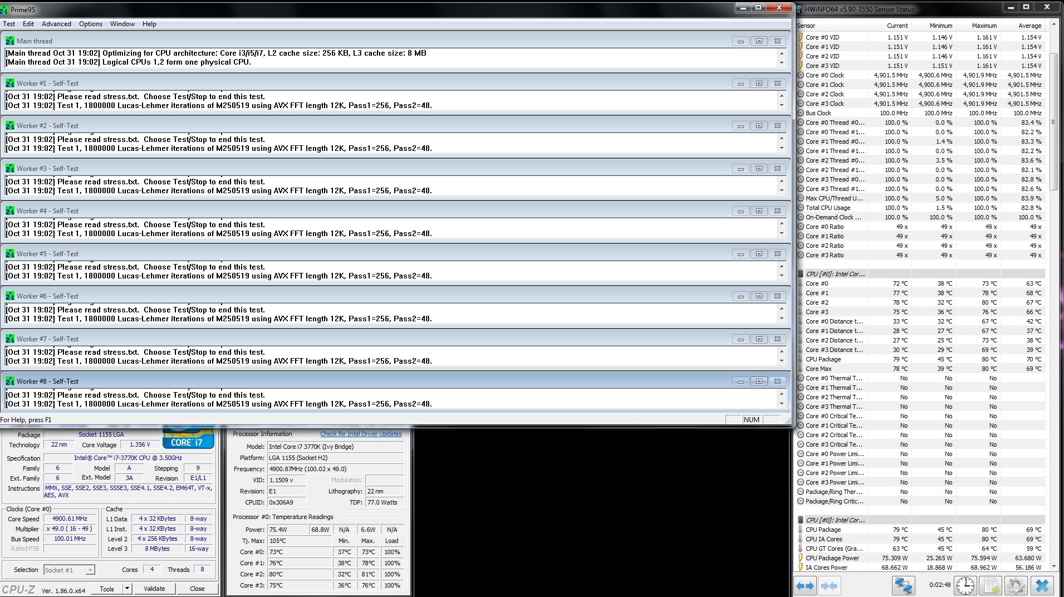
Task: Click the Multiplier x 49.0 value in CPU-Z
Action: click(x=70, y=529)
